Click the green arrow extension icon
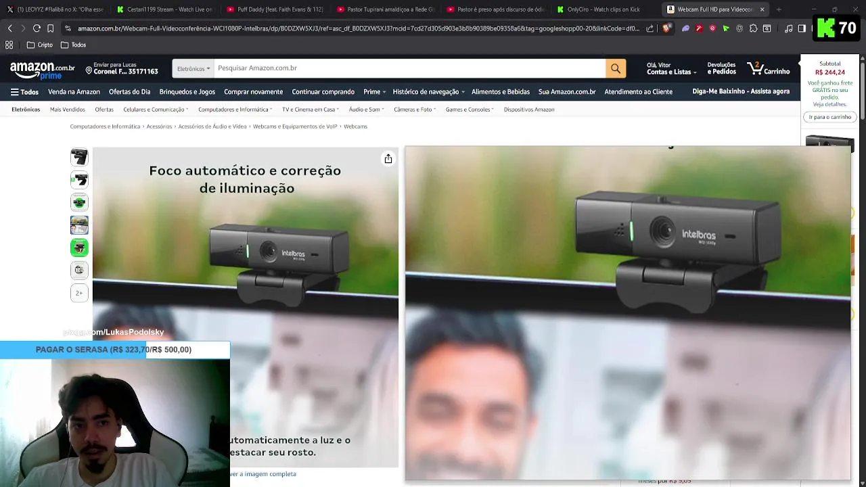The height and width of the screenshot is (487, 866). click(x=726, y=28)
